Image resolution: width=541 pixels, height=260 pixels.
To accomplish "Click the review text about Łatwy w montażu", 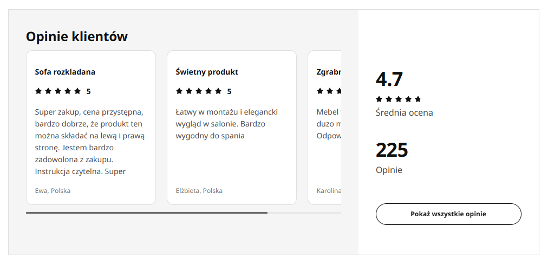I will (226, 124).
